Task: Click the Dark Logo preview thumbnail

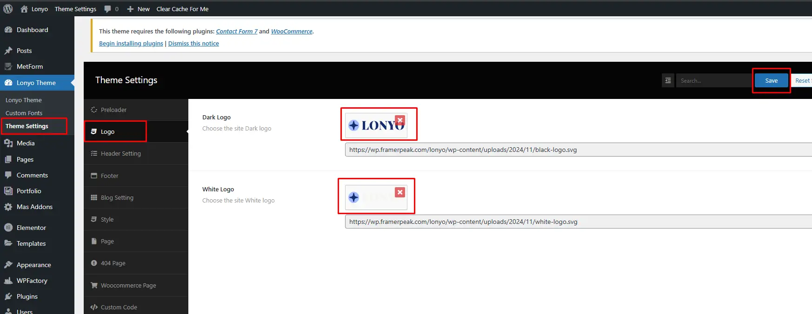Action: click(x=376, y=125)
